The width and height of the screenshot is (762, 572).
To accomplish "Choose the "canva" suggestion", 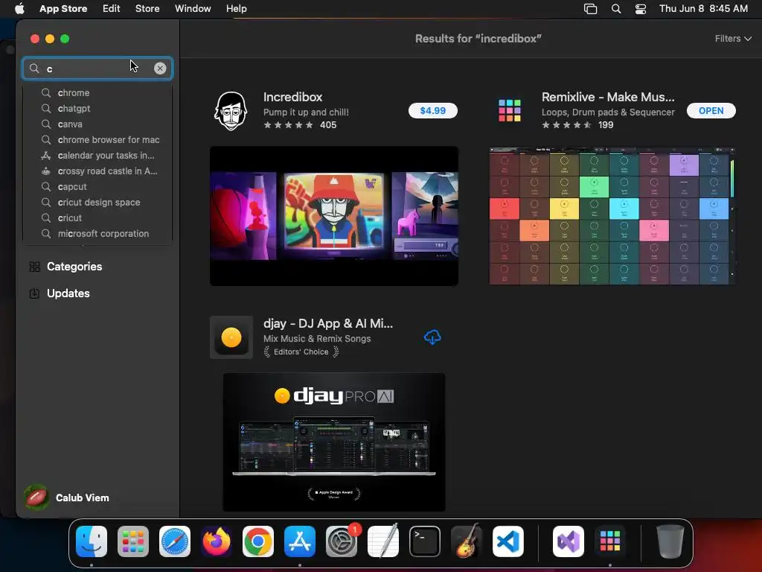I will click(97, 124).
